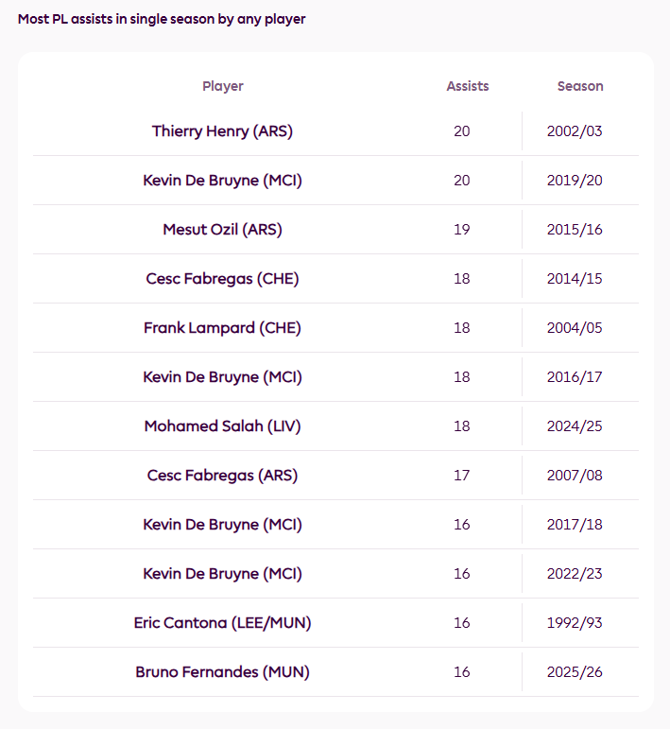Click Mesut Ozil's 19 assists value
The width and height of the screenshot is (670, 729).
pos(461,230)
